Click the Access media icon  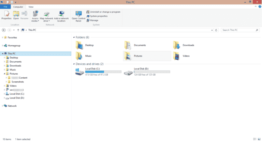[35, 15]
